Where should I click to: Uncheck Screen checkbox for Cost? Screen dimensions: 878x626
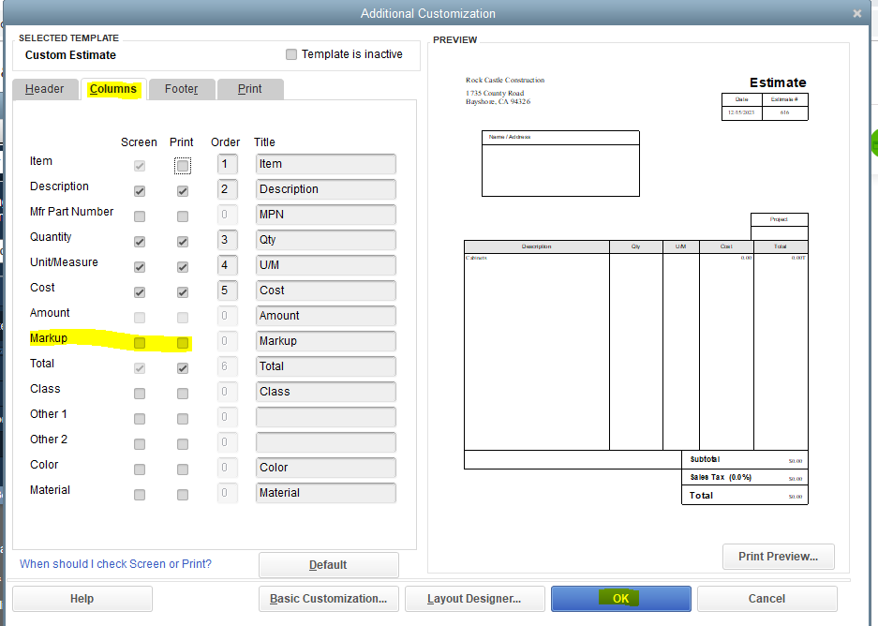140,292
